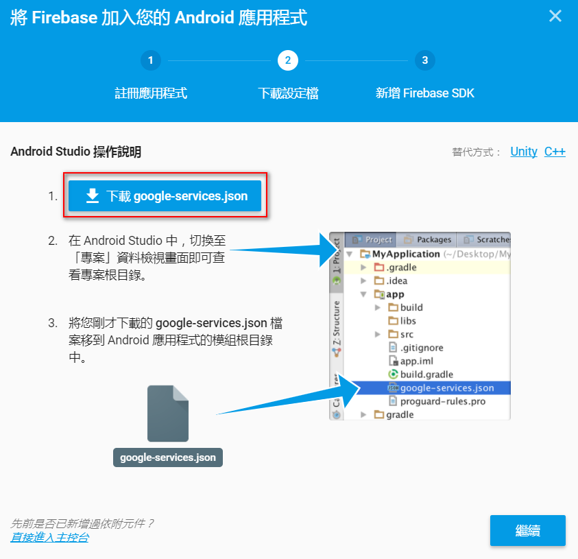Go to step 1 circle
The image size is (578, 559).
point(150,60)
